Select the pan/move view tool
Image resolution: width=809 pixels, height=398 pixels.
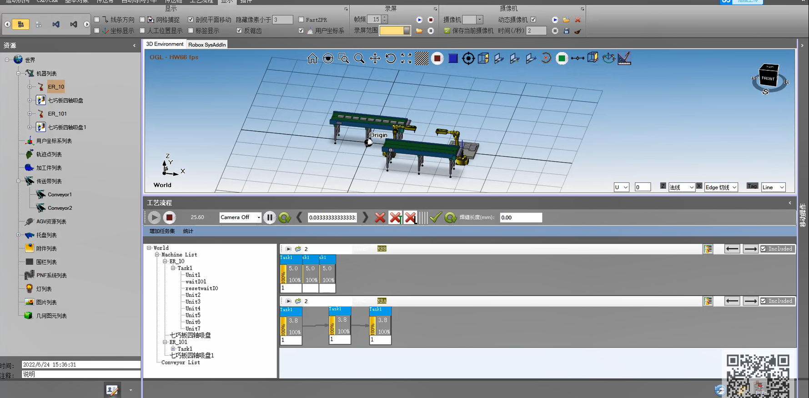[375, 59]
